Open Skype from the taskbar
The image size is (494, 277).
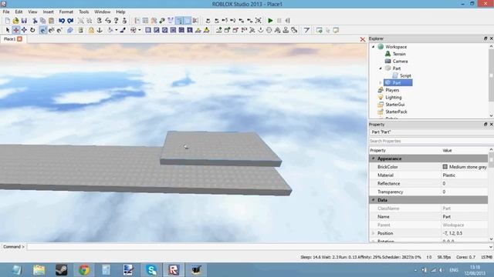pyautogui.click(x=151, y=270)
